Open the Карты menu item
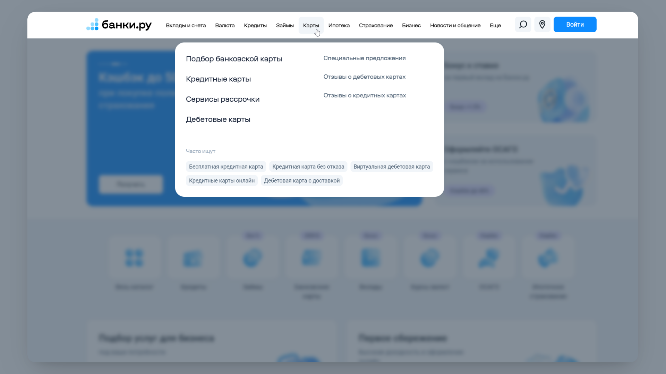Image resolution: width=666 pixels, height=374 pixels. [x=311, y=25]
